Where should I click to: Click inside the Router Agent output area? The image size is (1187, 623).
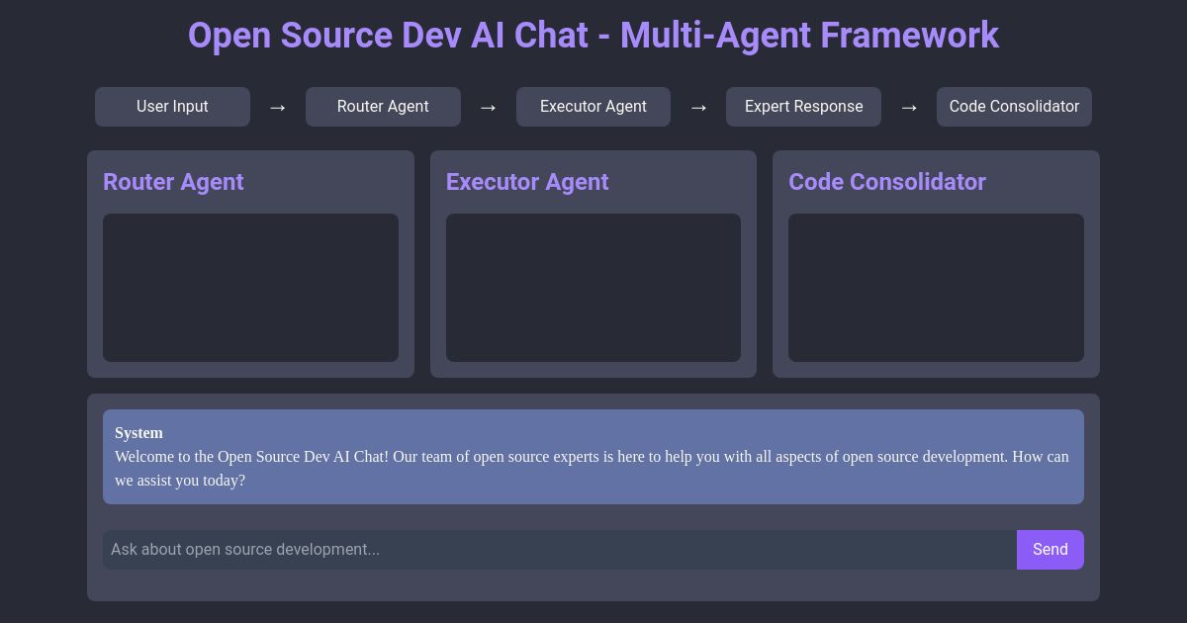(x=250, y=287)
